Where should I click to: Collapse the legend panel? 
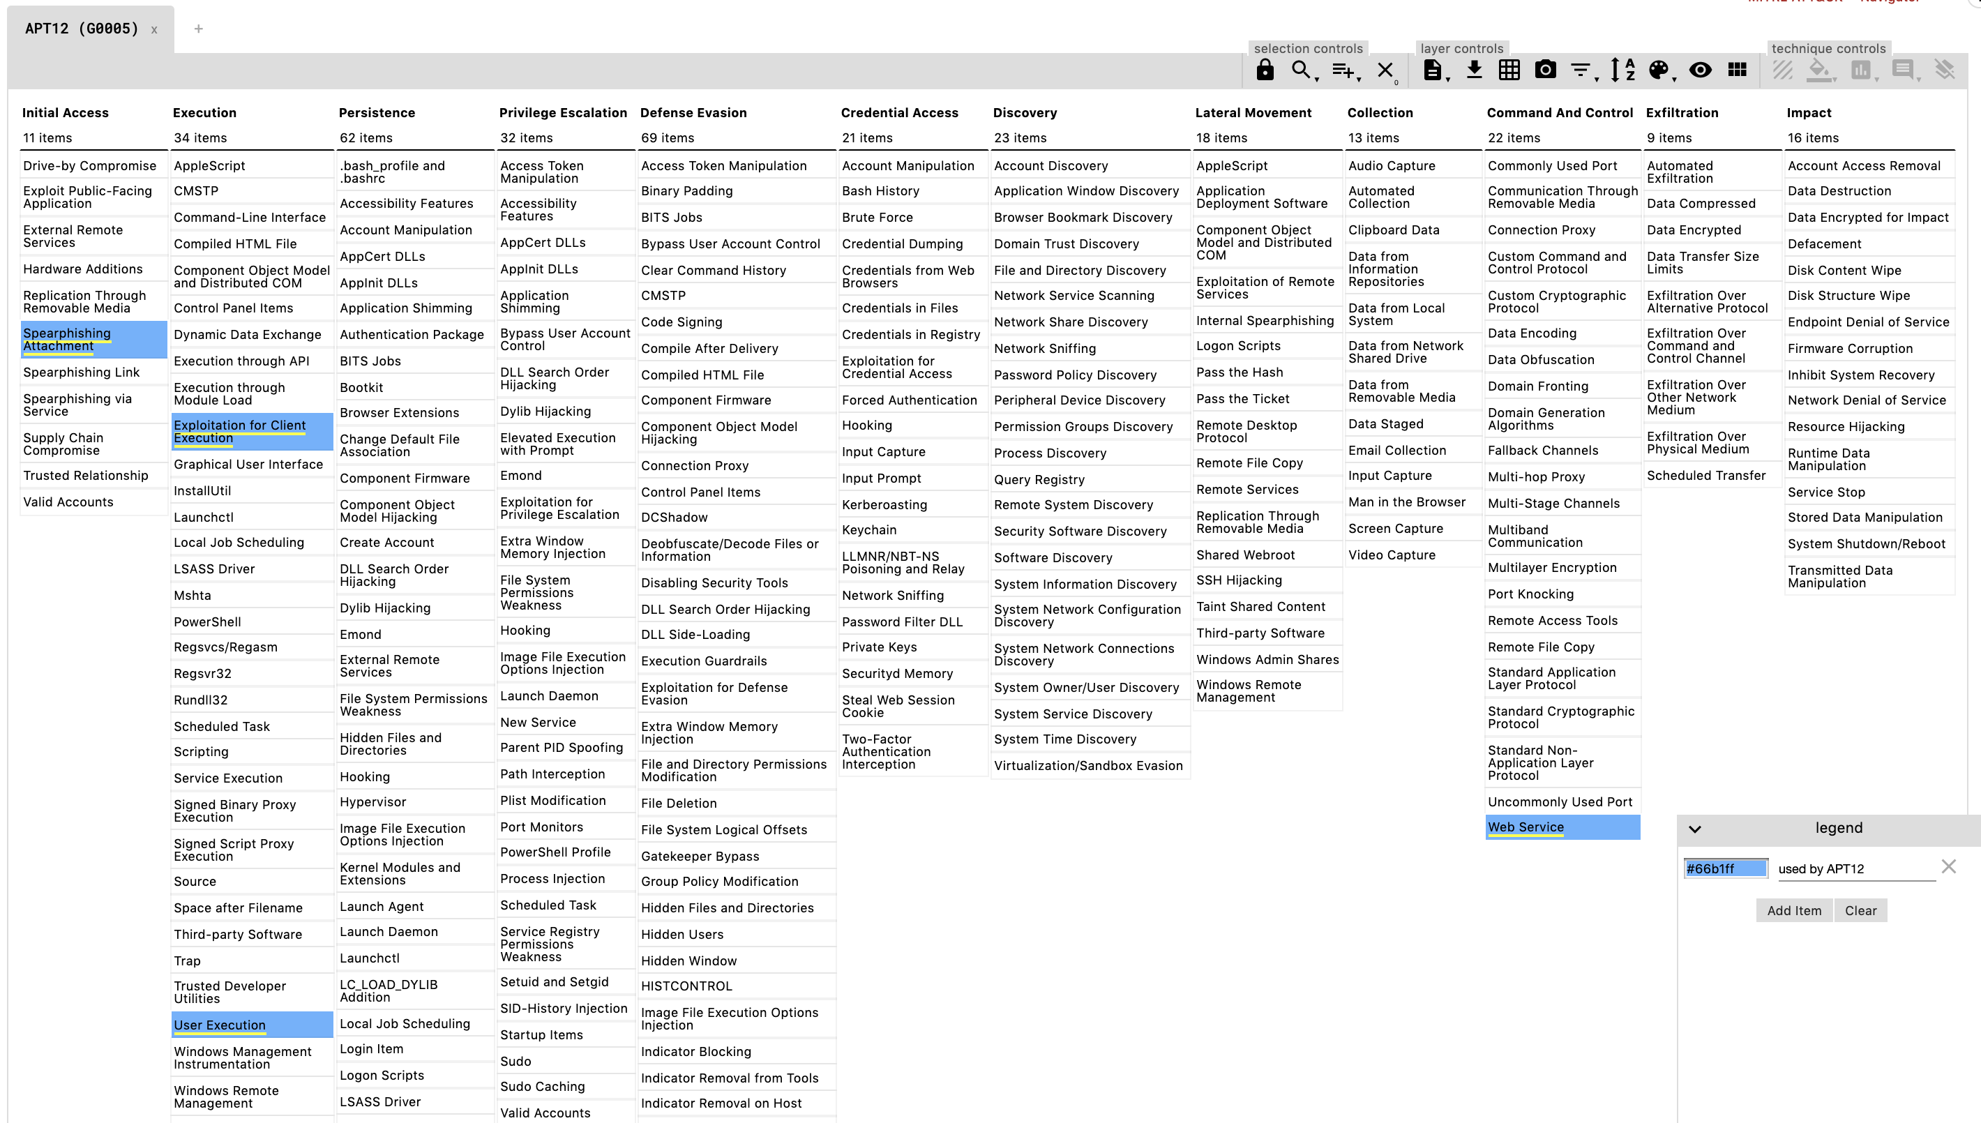click(1694, 829)
